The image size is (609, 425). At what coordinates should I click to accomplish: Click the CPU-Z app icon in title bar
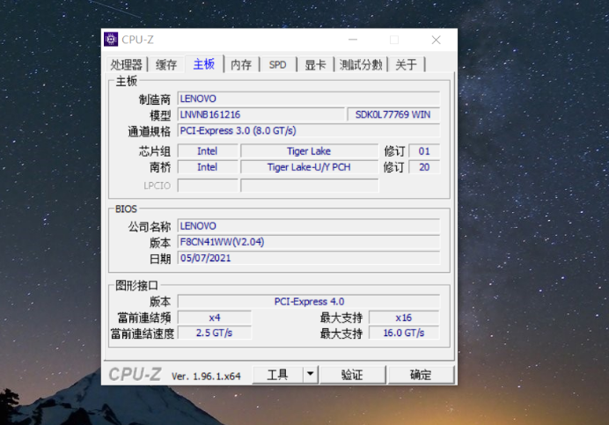[x=111, y=40]
